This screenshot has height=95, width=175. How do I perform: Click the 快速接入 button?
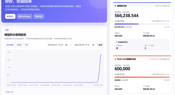[x=10, y=16]
